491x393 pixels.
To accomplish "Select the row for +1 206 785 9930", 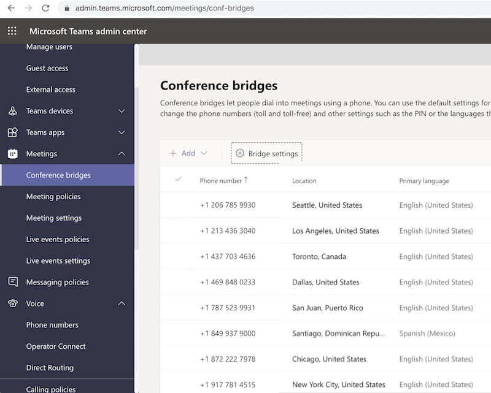I will tap(178, 205).
